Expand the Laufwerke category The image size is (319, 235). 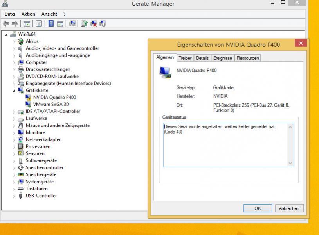click(x=14, y=119)
